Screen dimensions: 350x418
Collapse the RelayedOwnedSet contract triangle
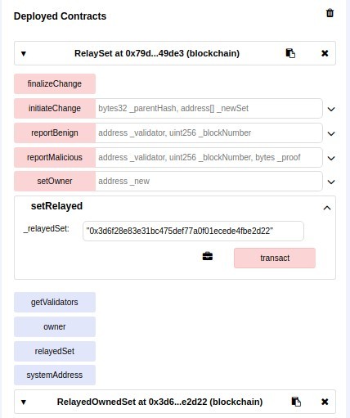[x=24, y=402]
